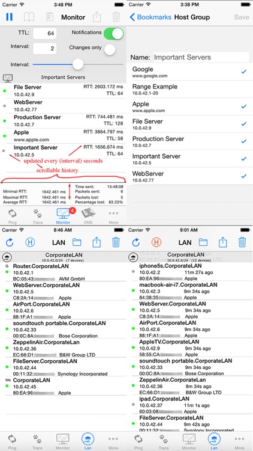
Task: Go back to Bookmarks from Host Group
Action: coord(150,17)
